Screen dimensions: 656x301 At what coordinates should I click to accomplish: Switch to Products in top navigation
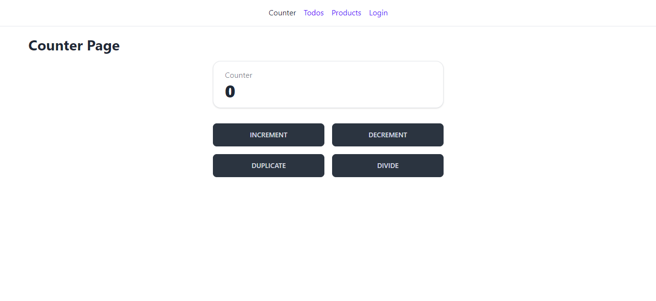[x=347, y=13]
